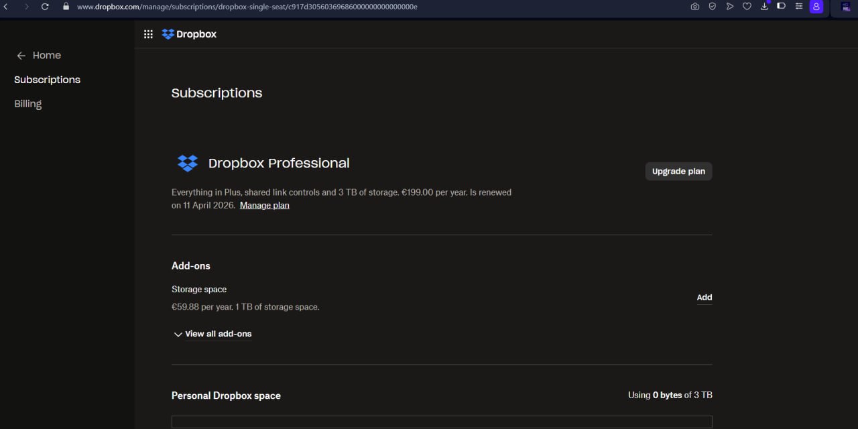Open browser snapshot camera tool
Image resolution: width=858 pixels, height=429 pixels.
coord(694,7)
